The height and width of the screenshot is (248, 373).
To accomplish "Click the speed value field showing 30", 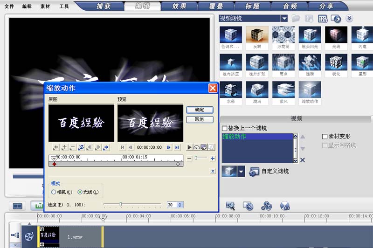I will (x=172, y=205).
